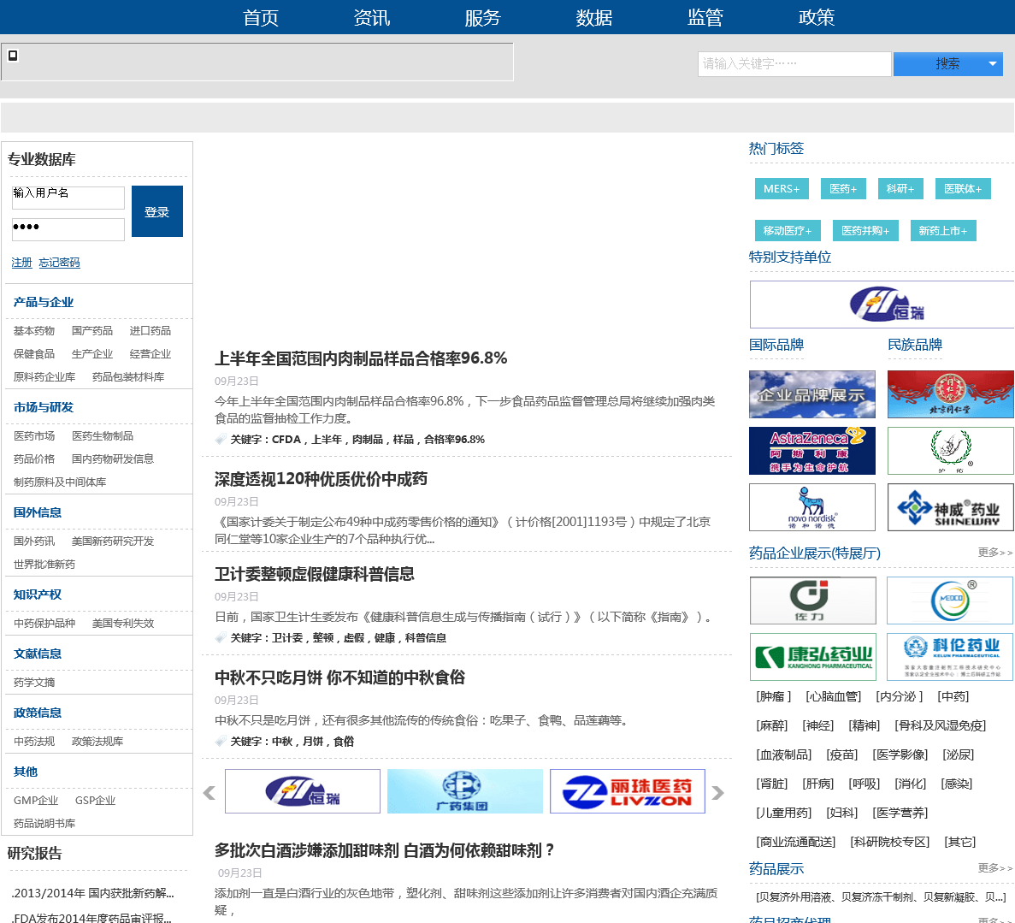1015x923 pixels.
Task: Open the 康弘药业 Kanghong logo
Action: [813, 657]
